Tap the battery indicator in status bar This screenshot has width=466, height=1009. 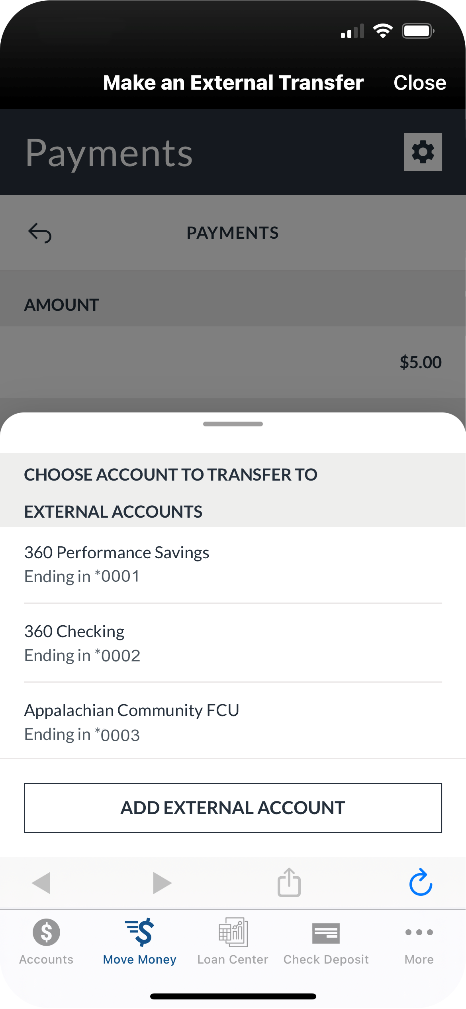417,31
